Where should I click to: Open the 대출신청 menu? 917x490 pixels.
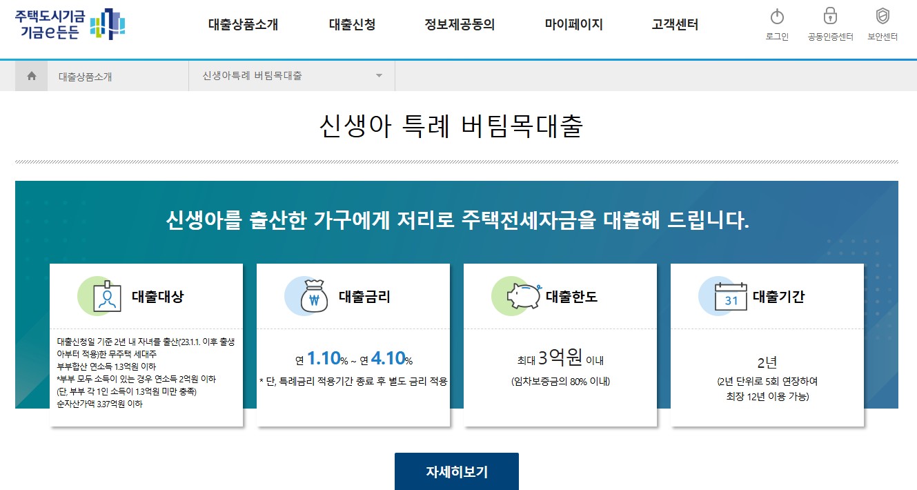tap(351, 24)
